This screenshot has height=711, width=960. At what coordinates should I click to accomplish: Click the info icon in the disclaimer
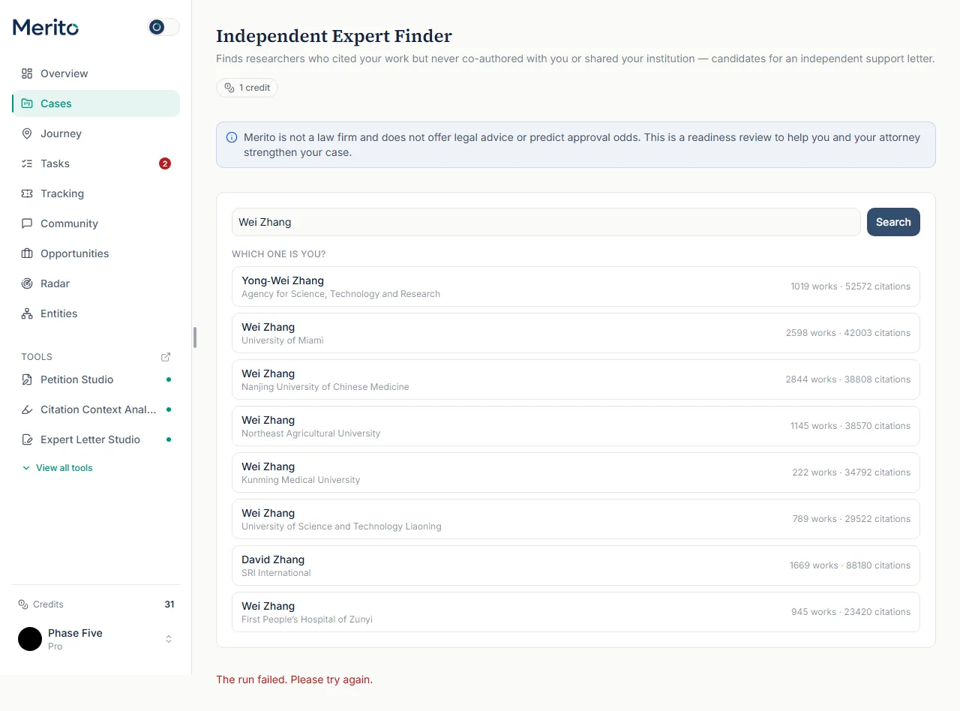pos(232,138)
